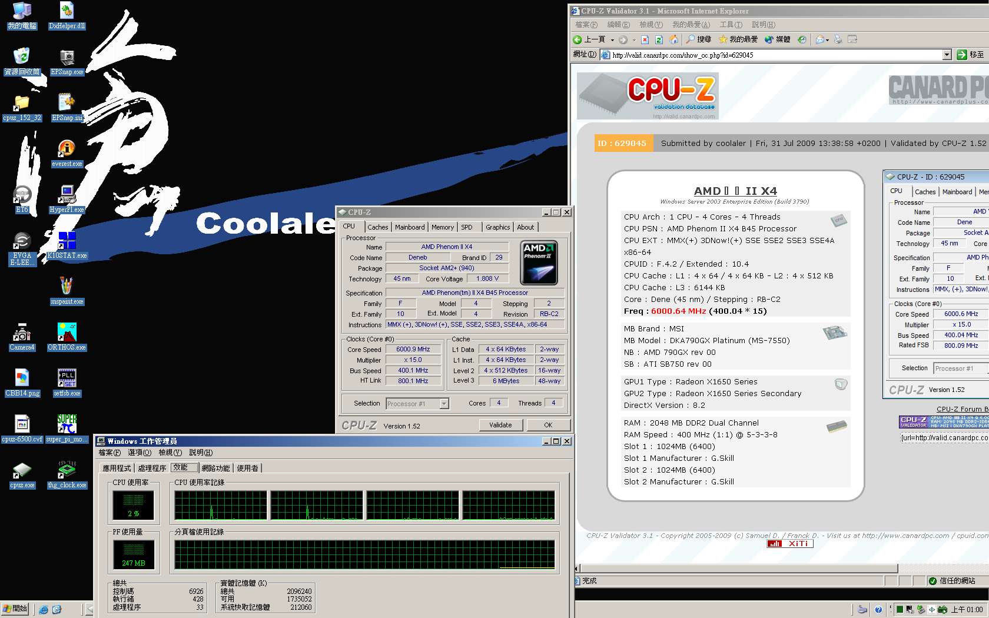Select the K10STAT.exe desktop icon
This screenshot has height=618, width=989.
click(67, 245)
